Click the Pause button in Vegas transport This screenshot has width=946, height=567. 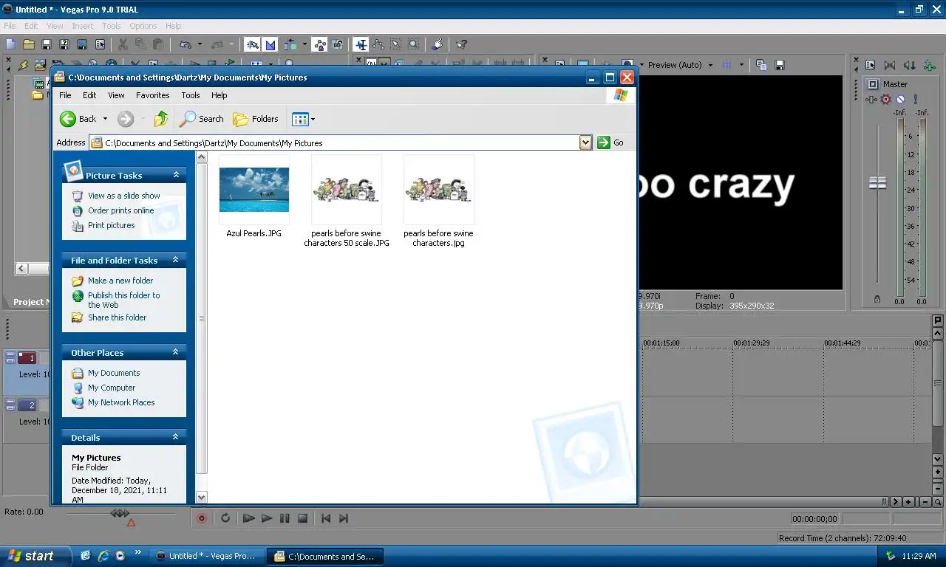(285, 518)
